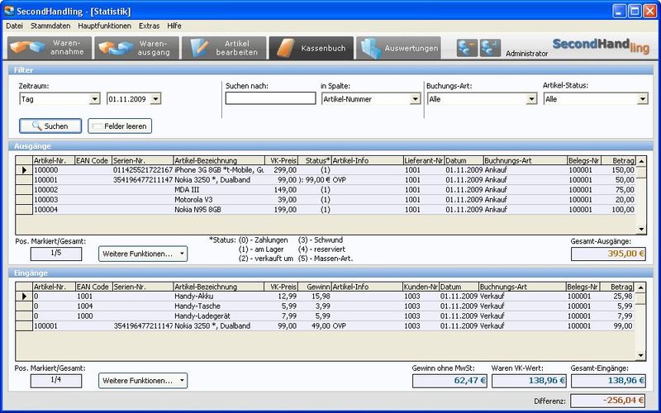Click Differenz field showing -256,04 €

tap(608, 401)
